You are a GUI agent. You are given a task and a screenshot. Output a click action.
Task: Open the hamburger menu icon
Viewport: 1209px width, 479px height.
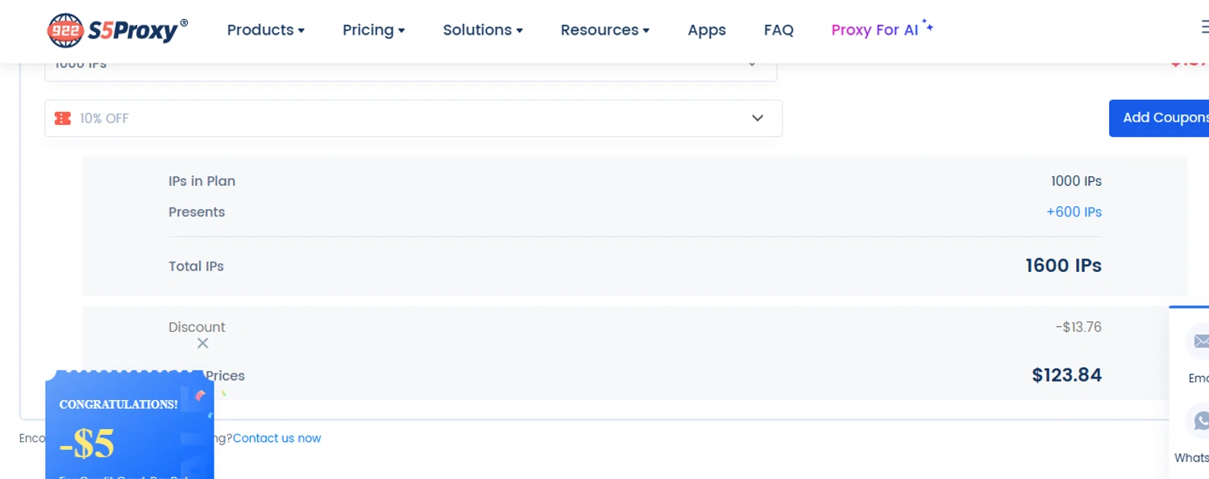[x=1204, y=27]
